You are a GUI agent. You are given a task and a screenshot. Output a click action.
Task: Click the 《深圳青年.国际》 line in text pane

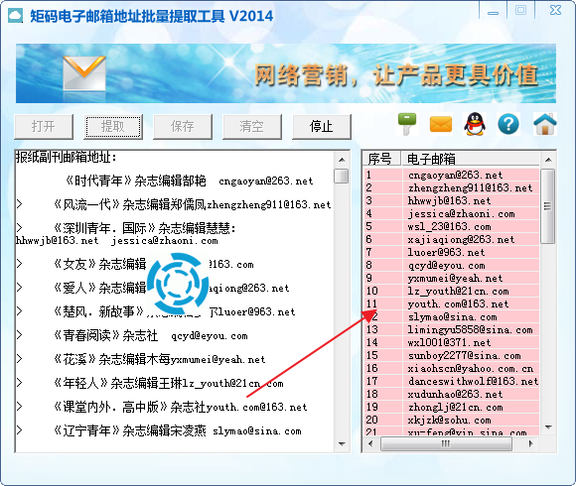tap(145, 228)
